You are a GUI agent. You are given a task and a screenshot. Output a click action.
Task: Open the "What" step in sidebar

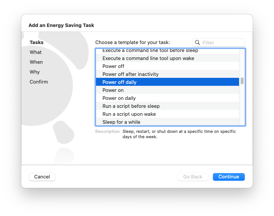tap(36, 52)
